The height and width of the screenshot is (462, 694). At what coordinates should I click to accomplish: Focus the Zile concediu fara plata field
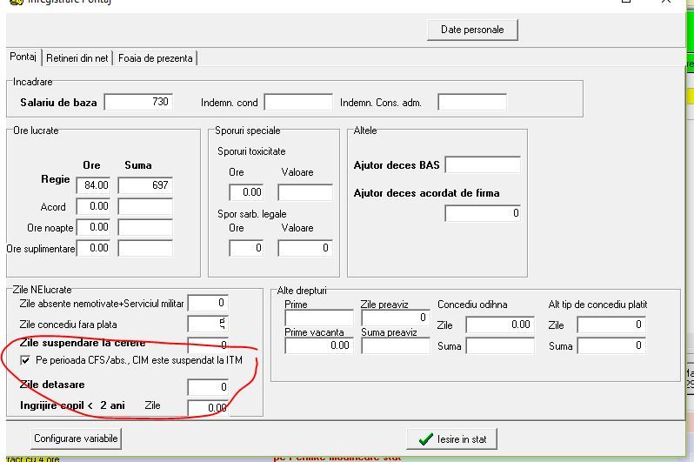pyautogui.click(x=208, y=324)
